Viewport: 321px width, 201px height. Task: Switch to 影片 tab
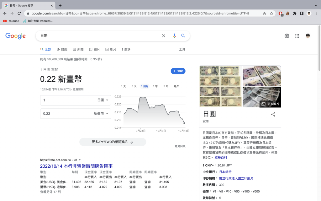coord(111,49)
